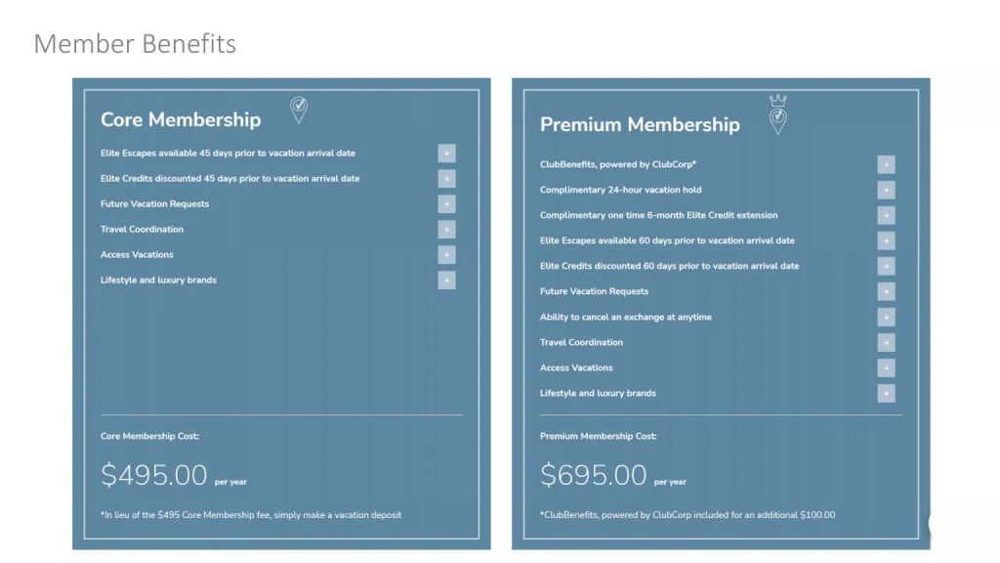Expand Premium Access Vacations plus button
The image size is (1000, 563).
point(886,368)
